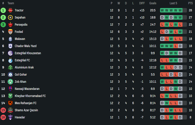Image resolution: width=195 pixels, height=125 pixels.
Task: Open the Esteghlal Khouzestan team page
Action: (28, 53)
